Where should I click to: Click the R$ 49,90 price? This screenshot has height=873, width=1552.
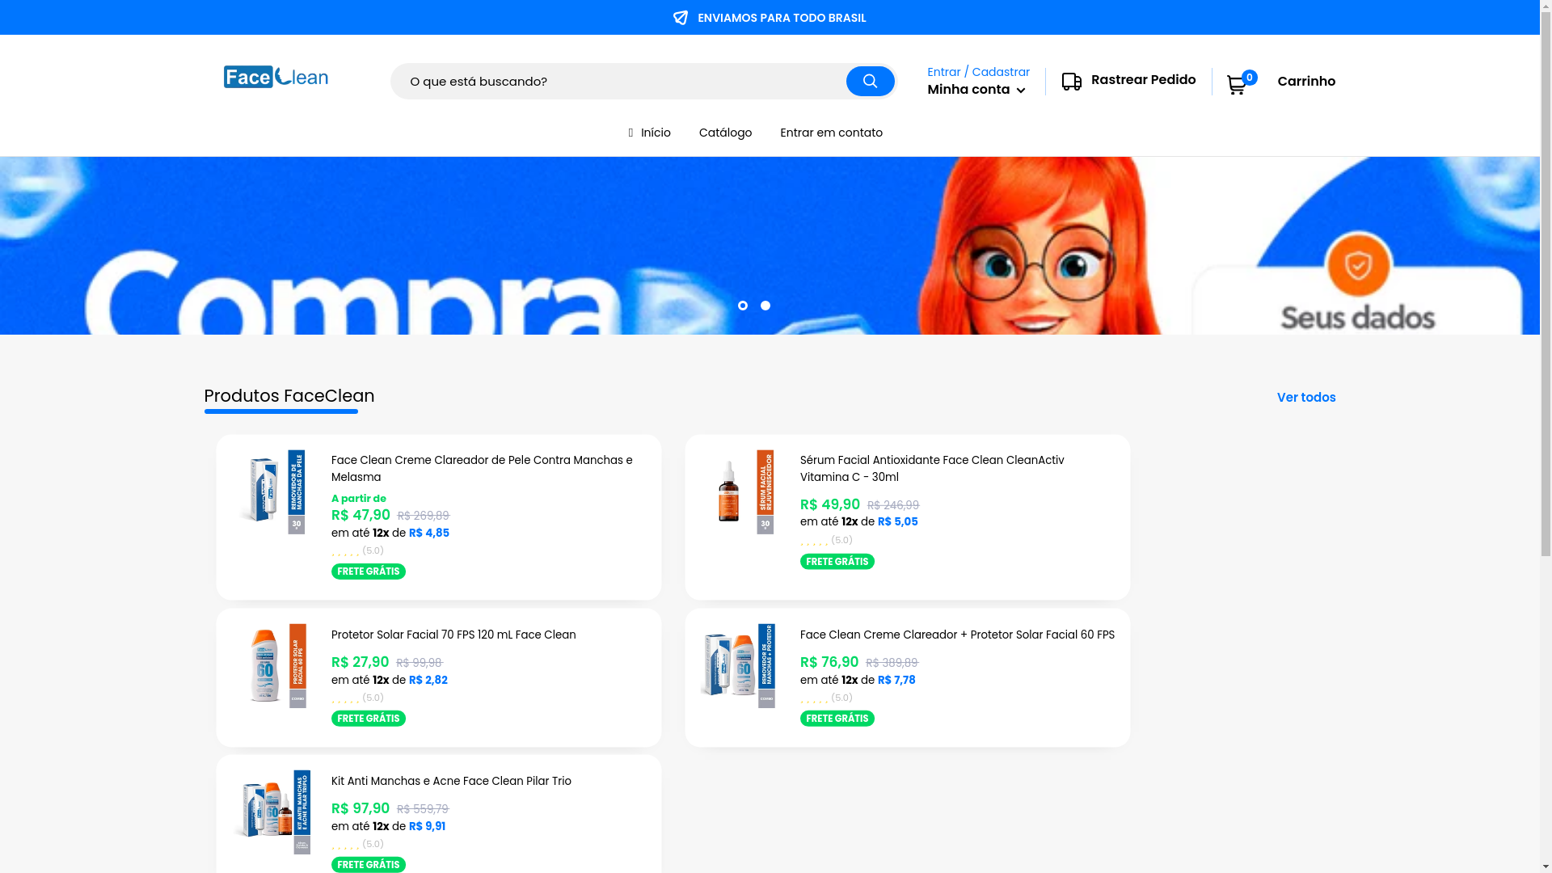(830, 504)
